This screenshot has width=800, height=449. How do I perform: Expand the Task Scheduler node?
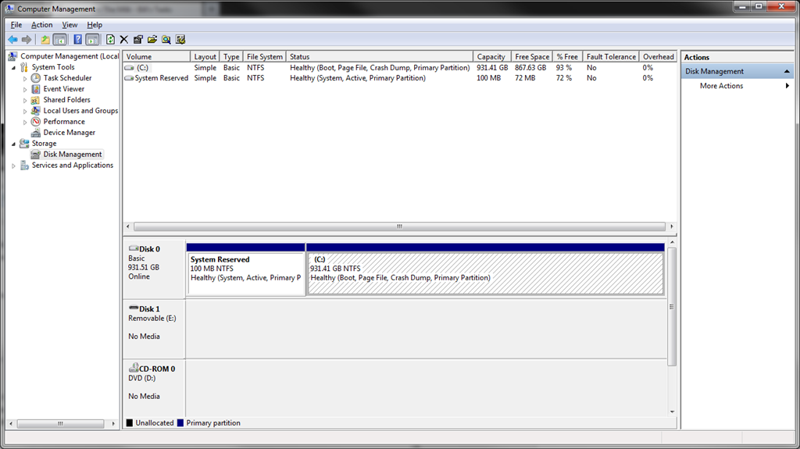coord(25,79)
